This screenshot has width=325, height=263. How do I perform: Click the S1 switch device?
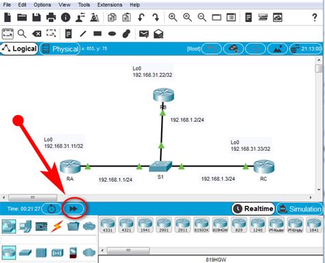160,166
